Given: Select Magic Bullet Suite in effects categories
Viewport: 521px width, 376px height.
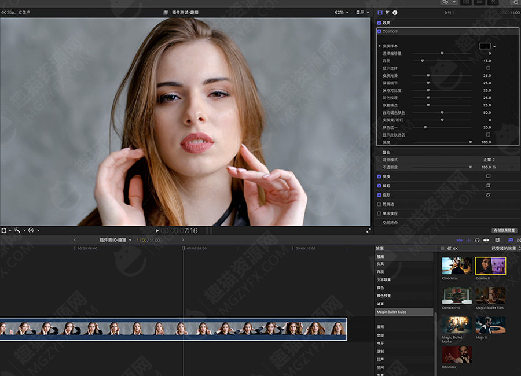Looking at the screenshot, I should click(x=391, y=312).
